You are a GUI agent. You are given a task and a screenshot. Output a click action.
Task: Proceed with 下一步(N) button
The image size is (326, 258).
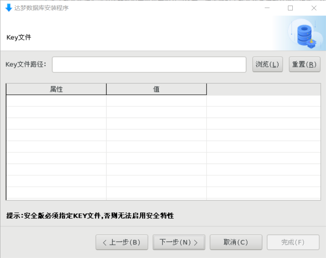click(179, 242)
